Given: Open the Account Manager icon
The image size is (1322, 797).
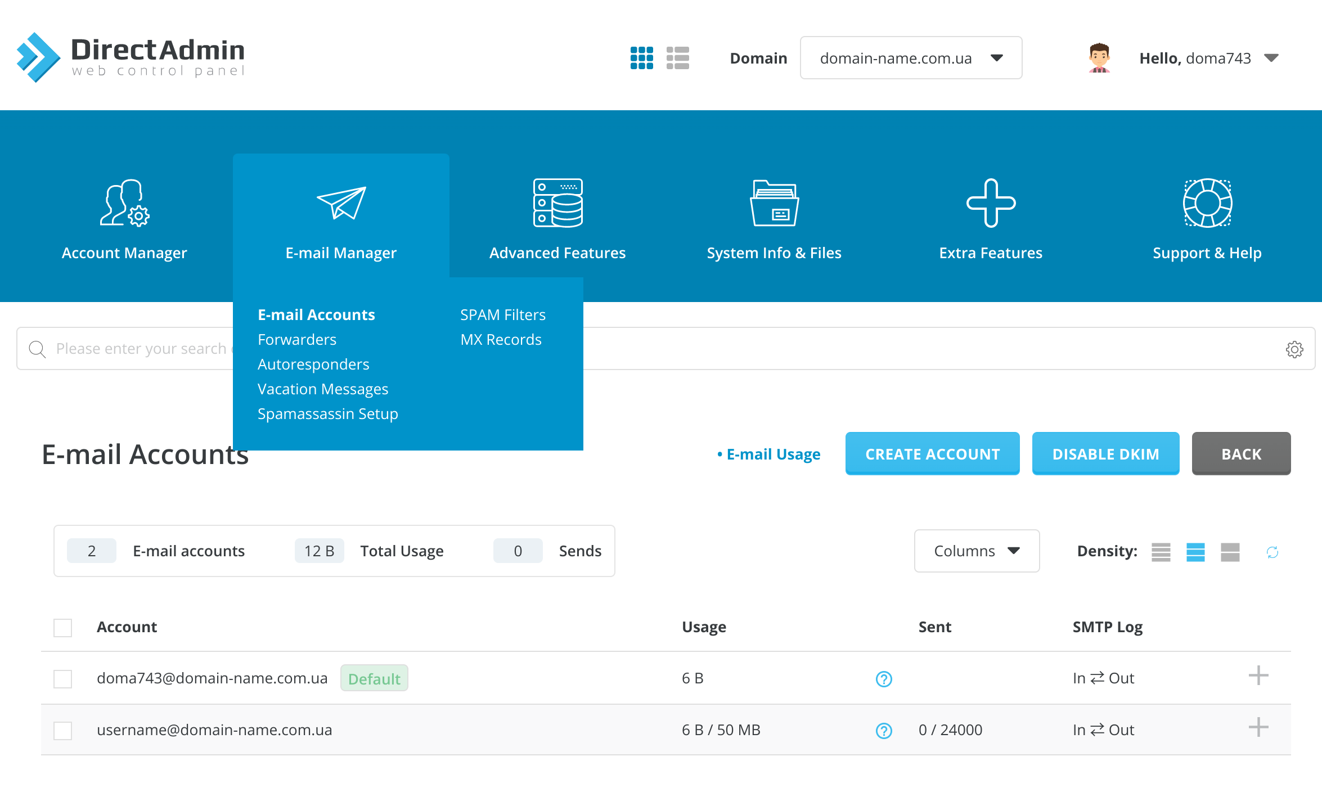Looking at the screenshot, I should pos(124,204).
